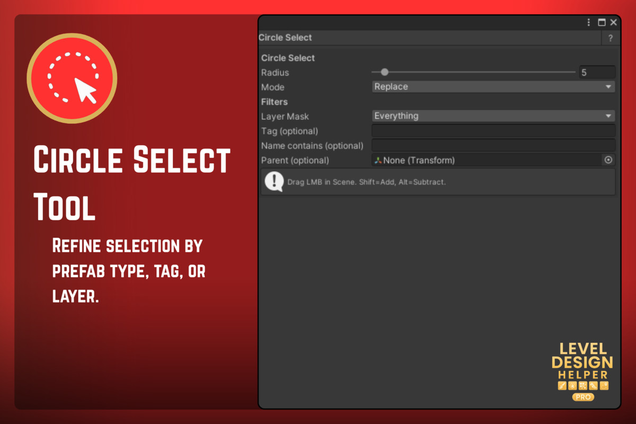Image resolution: width=636 pixels, height=424 pixels.
Task: Click the PRO badge in the logo
Action: tap(583, 396)
